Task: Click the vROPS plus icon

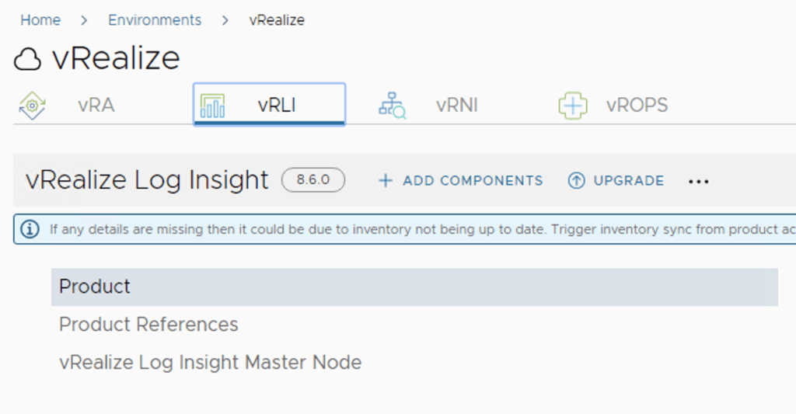Action: click(x=573, y=106)
